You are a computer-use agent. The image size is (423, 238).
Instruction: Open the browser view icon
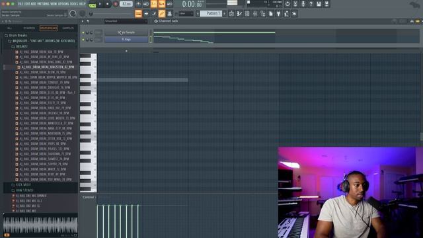coord(263,13)
